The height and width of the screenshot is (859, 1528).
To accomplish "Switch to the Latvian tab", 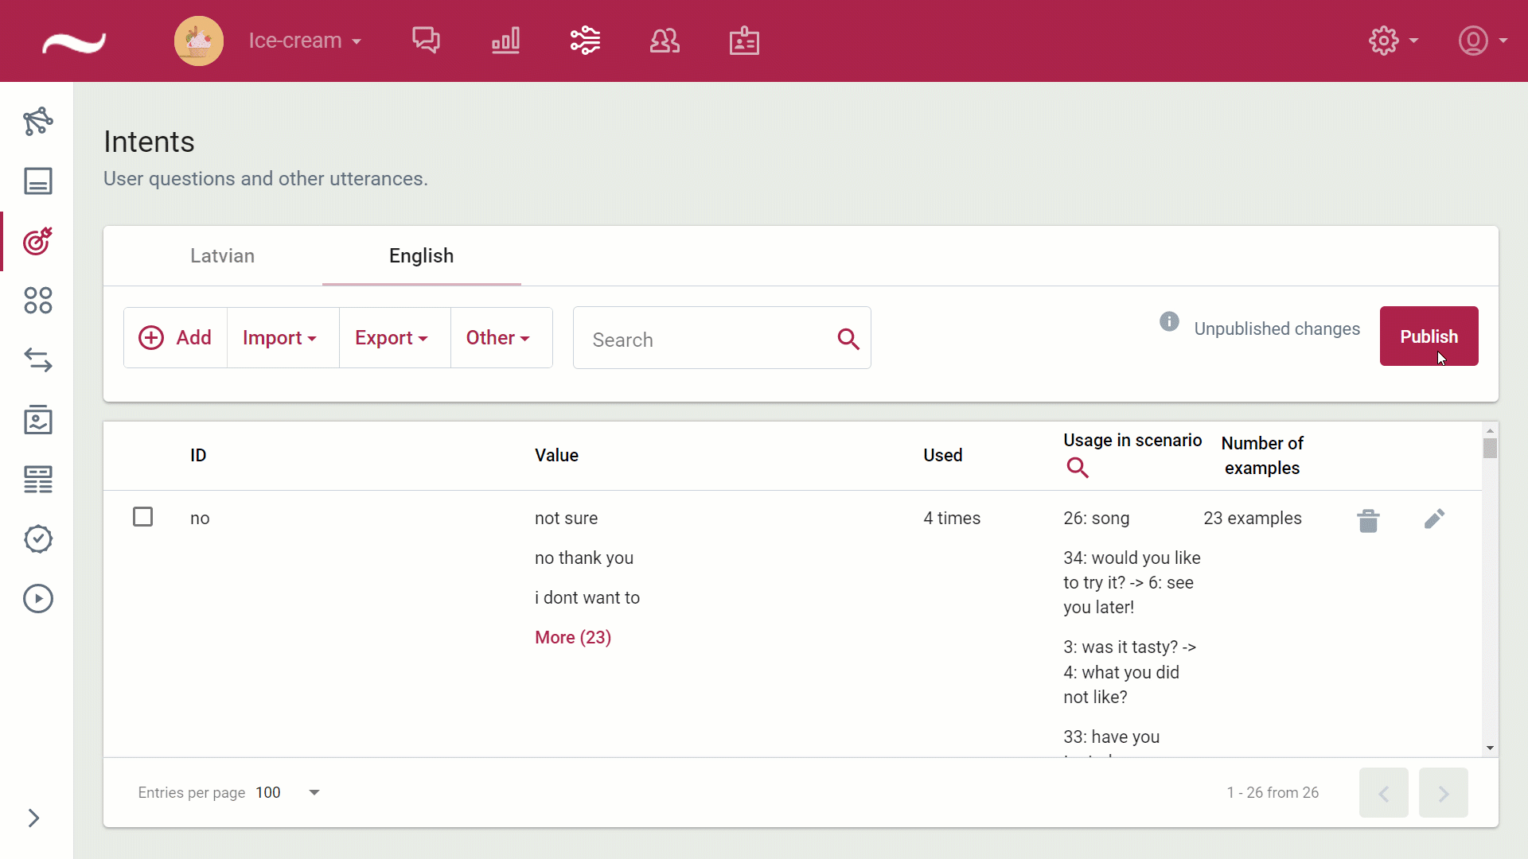I will click(222, 256).
